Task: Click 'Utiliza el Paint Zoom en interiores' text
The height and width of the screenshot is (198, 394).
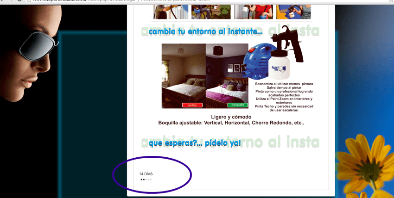Action: pyautogui.click(x=284, y=99)
